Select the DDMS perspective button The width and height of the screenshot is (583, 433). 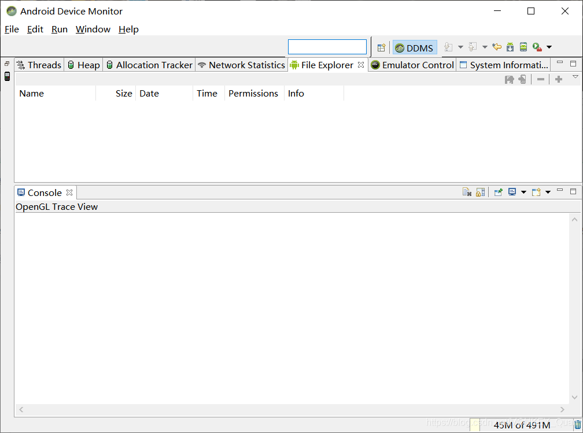[x=415, y=48]
